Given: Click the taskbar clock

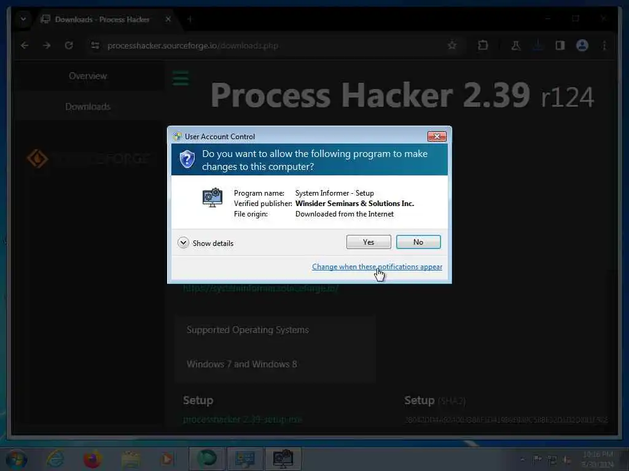Looking at the screenshot, I should pyautogui.click(x=598, y=459).
